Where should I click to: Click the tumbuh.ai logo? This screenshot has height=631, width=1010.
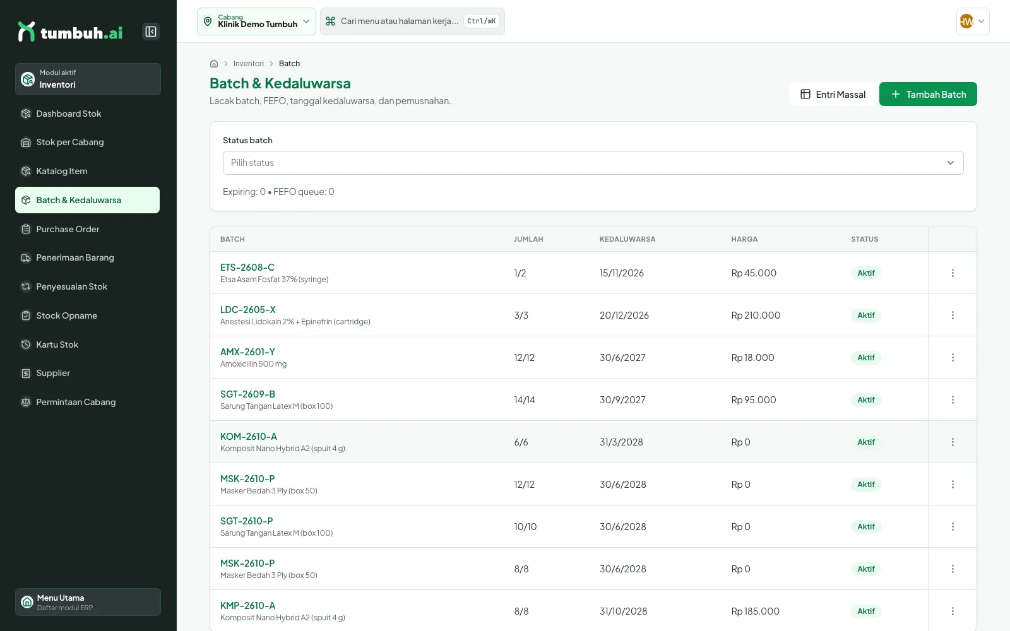[x=70, y=32]
